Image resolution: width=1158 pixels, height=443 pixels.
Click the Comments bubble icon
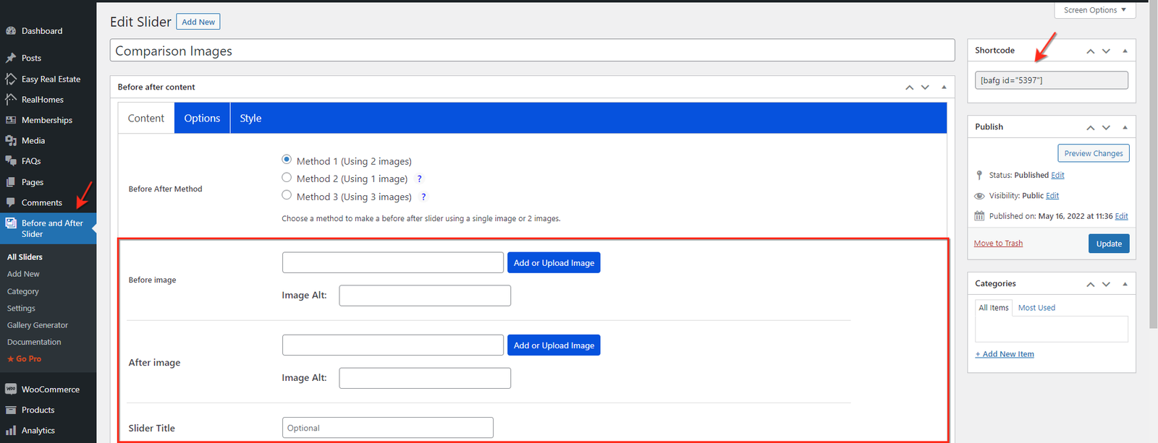[11, 202]
